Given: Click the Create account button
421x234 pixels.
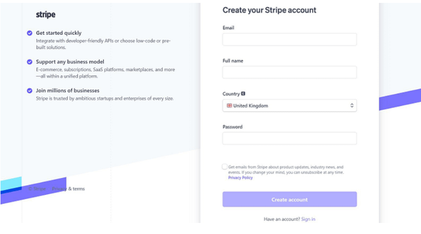Looking at the screenshot, I should coord(289,199).
